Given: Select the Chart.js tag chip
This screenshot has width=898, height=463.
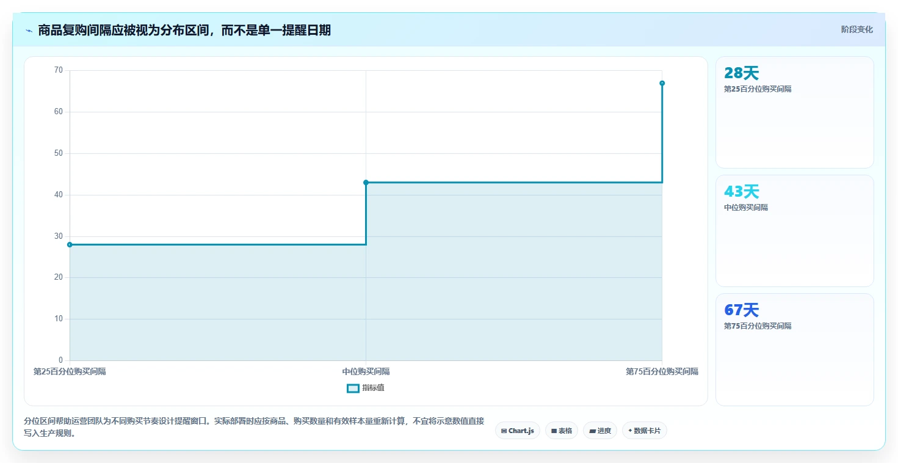Looking at the screenshot, I should [x=517, y=431].
